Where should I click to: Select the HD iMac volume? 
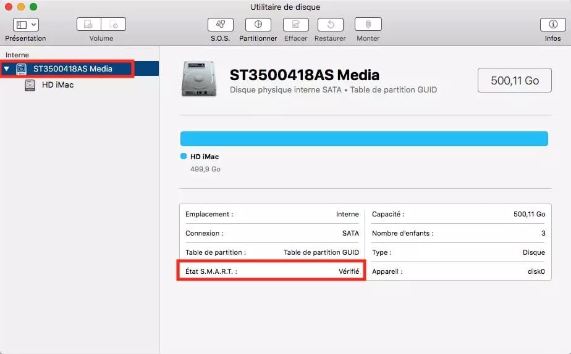point(57,85)
